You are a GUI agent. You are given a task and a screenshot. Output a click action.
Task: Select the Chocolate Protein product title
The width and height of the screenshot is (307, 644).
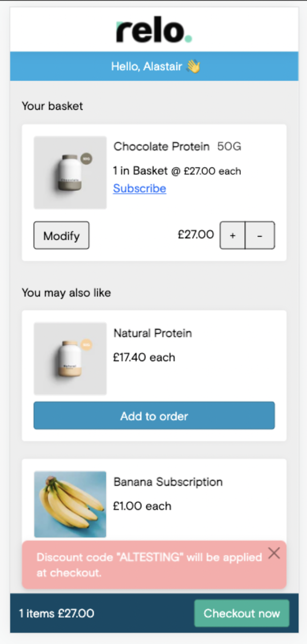[161, 147]
